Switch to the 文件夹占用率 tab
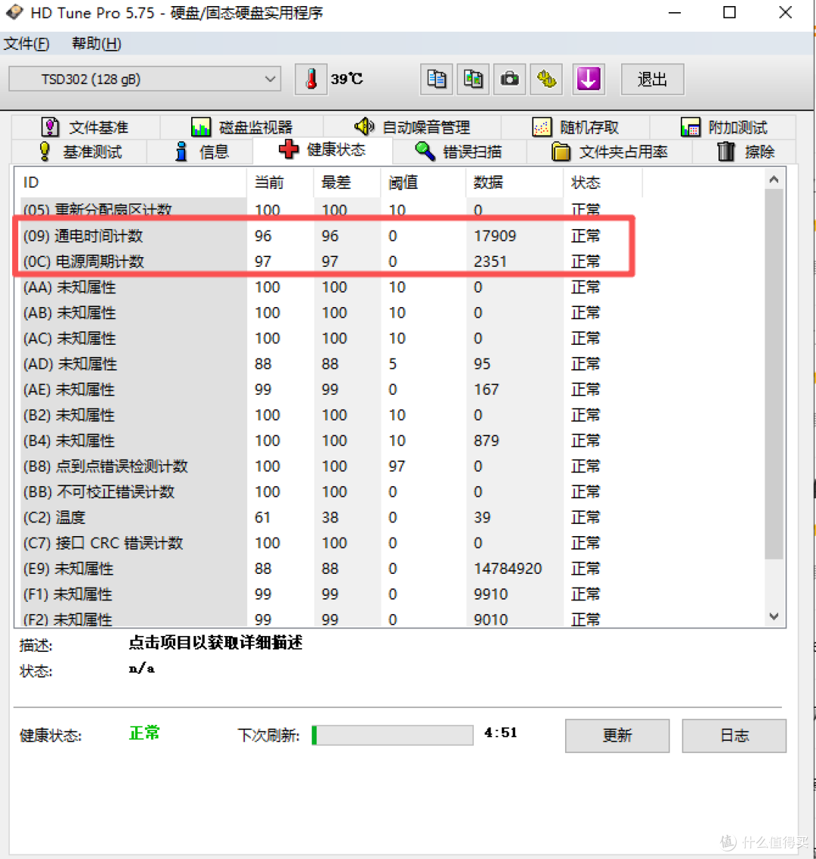 tap(610, 151)
